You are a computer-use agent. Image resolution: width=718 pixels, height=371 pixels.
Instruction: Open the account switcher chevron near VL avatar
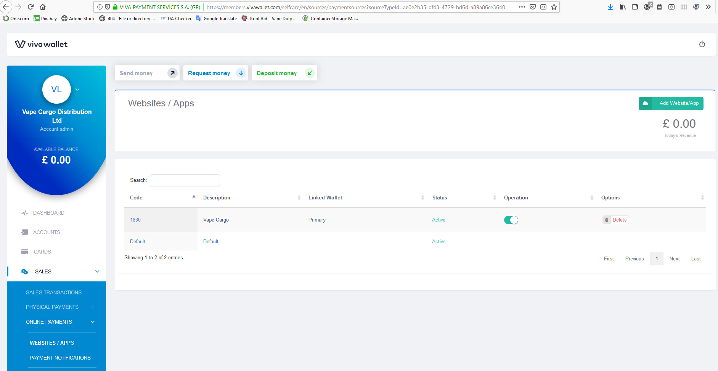coord(77,89)
